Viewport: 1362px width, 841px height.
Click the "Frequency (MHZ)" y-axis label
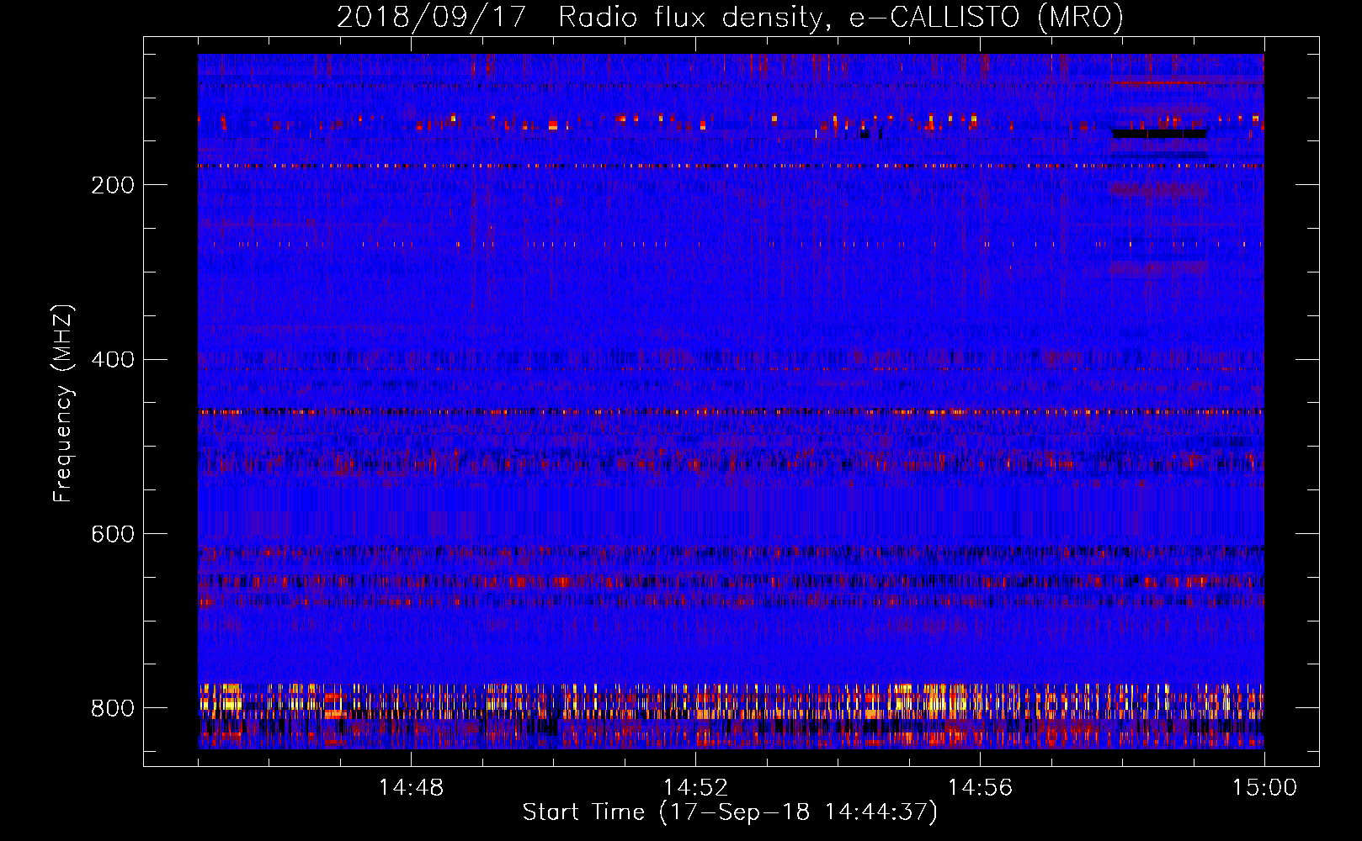pyautogui.click(x=62, y=403)
